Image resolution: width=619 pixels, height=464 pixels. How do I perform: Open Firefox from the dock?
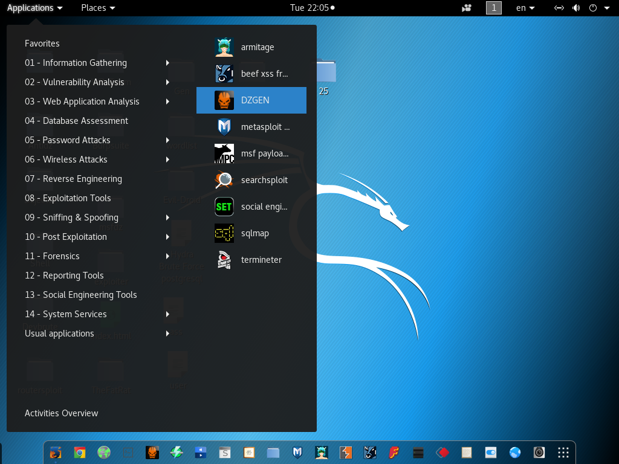[x=56, y=453]
